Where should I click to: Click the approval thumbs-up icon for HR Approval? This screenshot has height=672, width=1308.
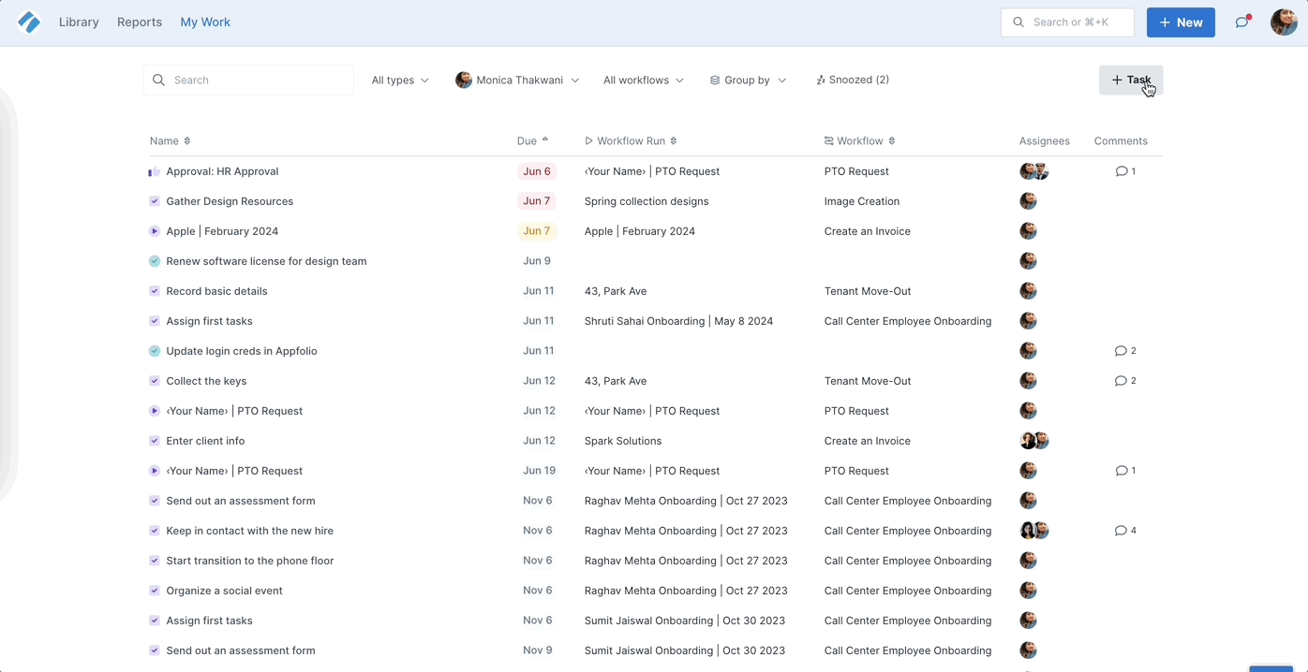pos(154,171)
